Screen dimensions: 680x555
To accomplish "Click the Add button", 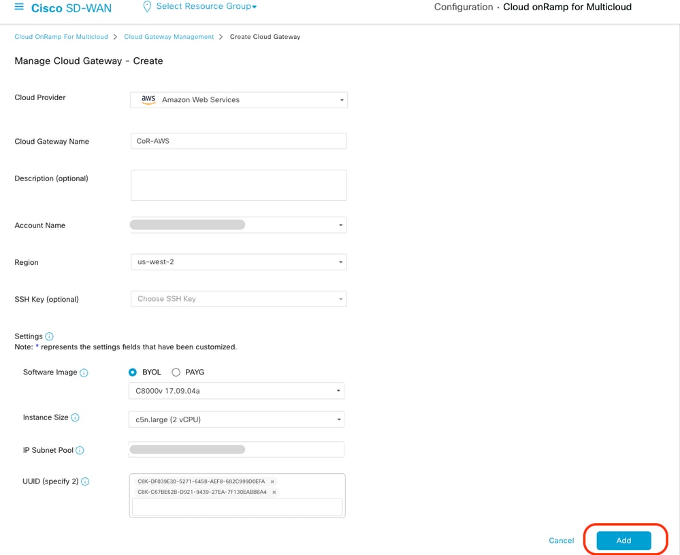I will click(624, 541).
